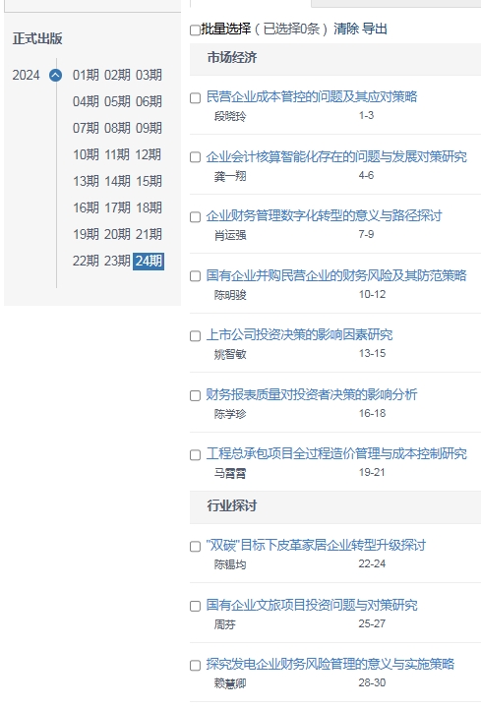The width and height of the screenshot is (481, 708).
Task: Open article 企业会计核算智能化存在的问题与发展对策研究
Action: [x=336, y=156]
